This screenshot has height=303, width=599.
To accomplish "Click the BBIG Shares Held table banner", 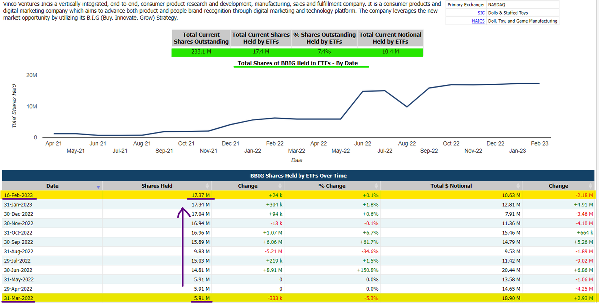I will tap(300, 176).
